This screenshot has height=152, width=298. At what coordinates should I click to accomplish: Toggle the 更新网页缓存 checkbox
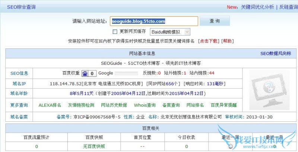pos(115,32)
